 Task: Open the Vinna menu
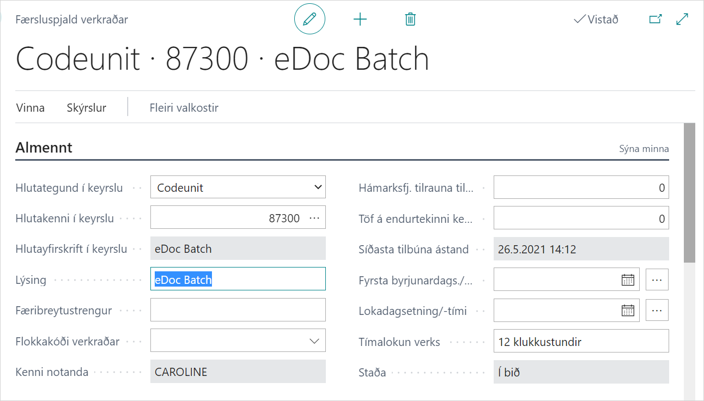tap(31, 107)
